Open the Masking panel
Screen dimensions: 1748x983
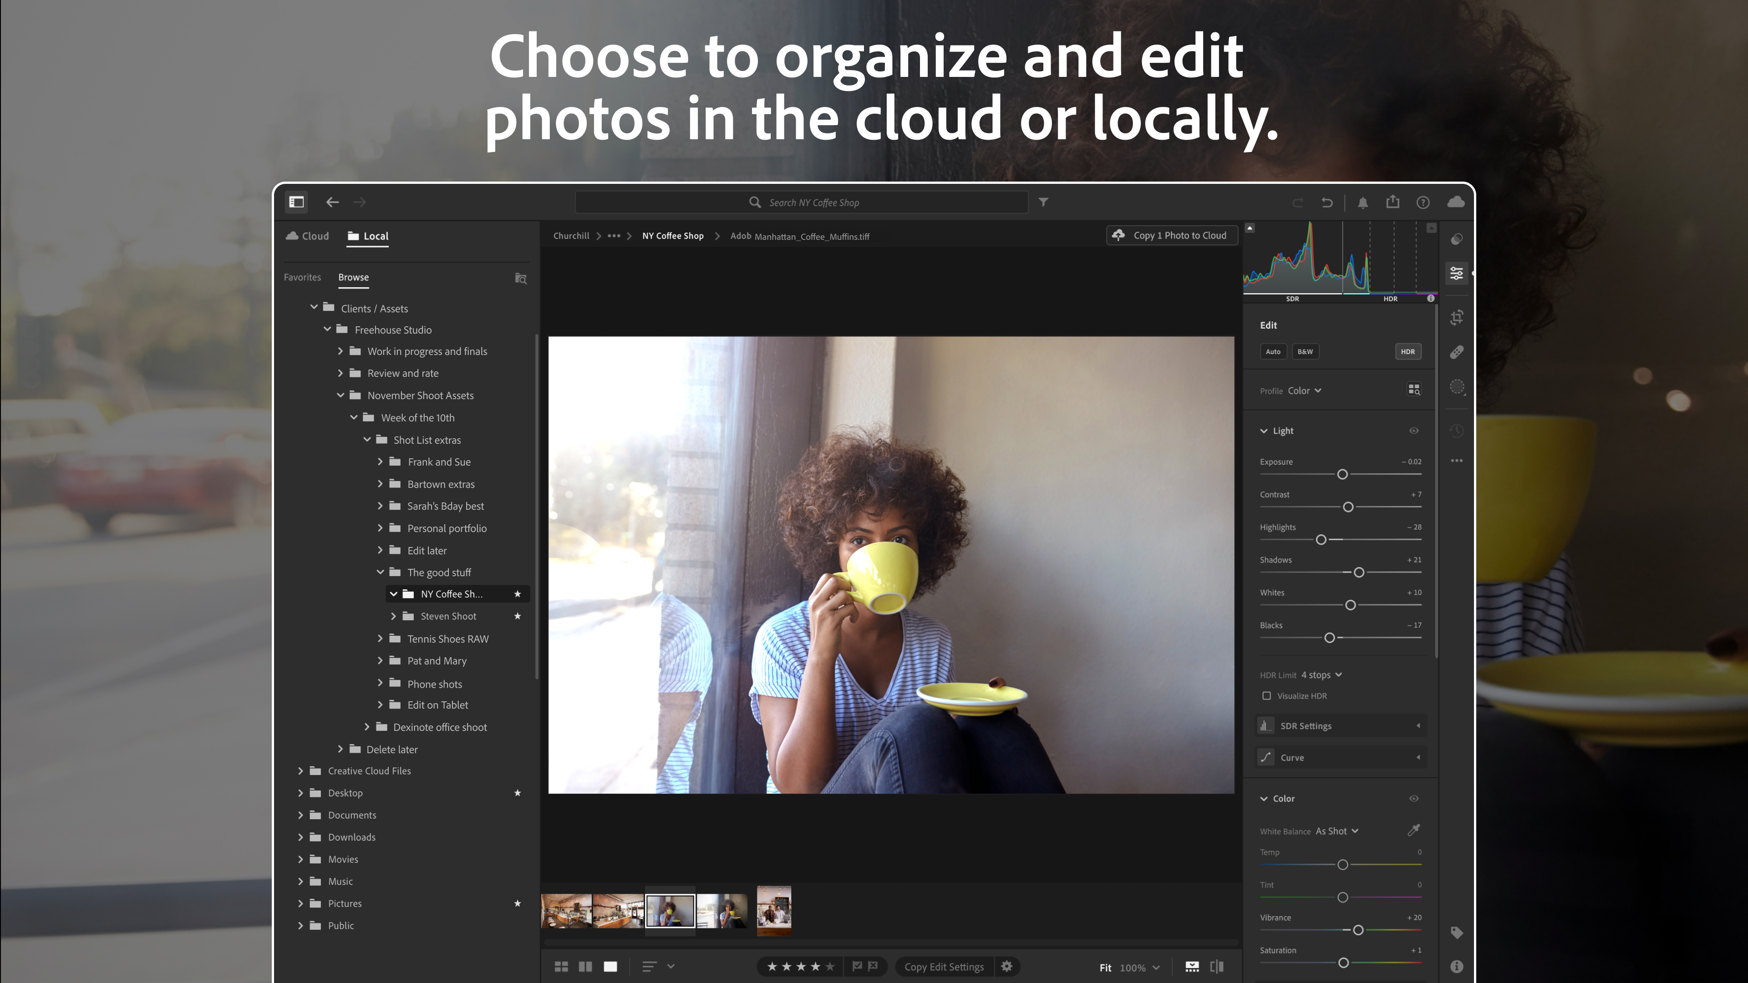tap(1457, 387)
